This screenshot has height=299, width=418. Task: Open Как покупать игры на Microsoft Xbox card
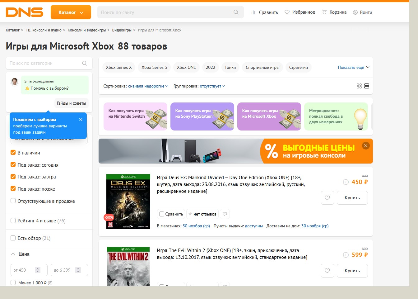pyautogui.click(x=269, y=116)
